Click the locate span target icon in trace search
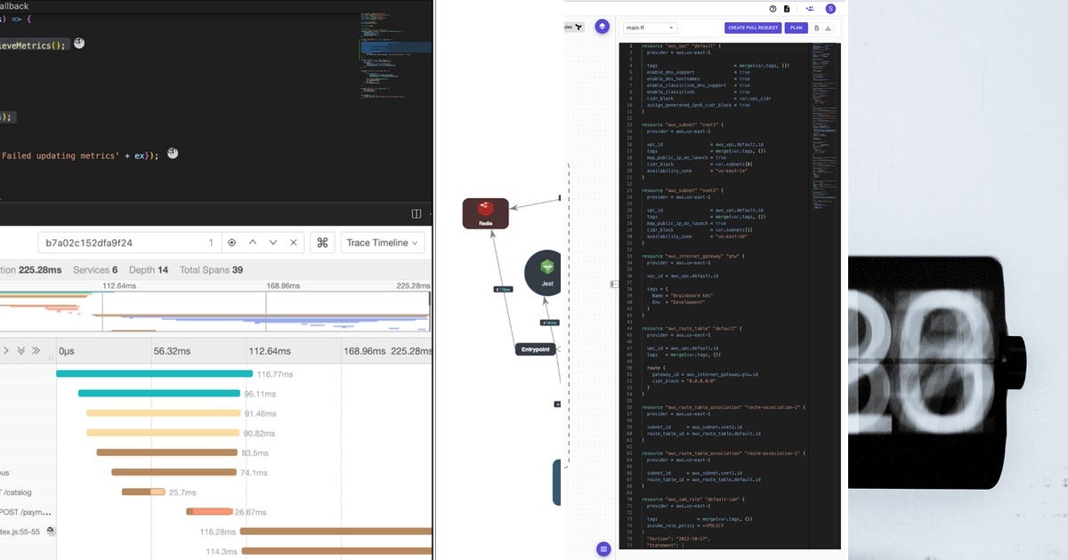 tap(231, 243)
